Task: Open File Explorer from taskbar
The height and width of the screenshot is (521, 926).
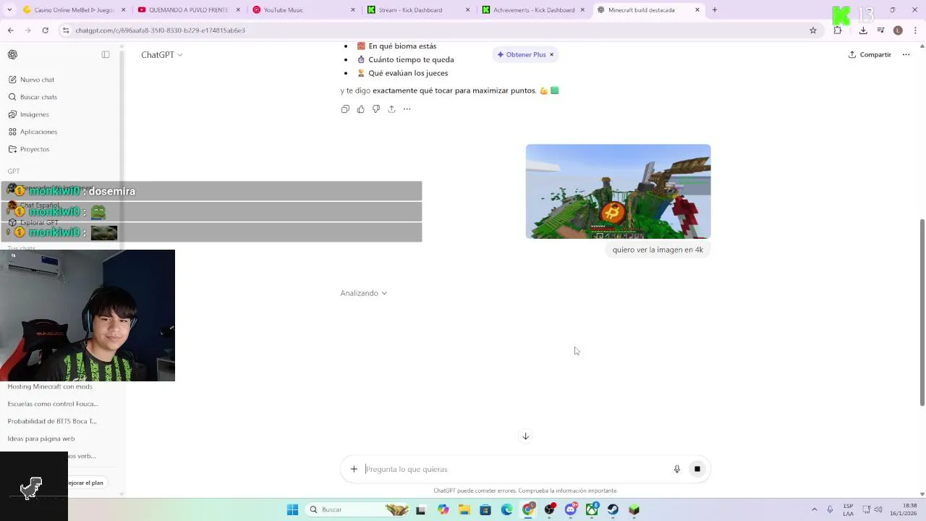Action: [464, 509]
